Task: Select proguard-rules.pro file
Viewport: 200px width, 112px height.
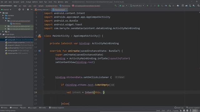Action: click(x=19, y=45)
